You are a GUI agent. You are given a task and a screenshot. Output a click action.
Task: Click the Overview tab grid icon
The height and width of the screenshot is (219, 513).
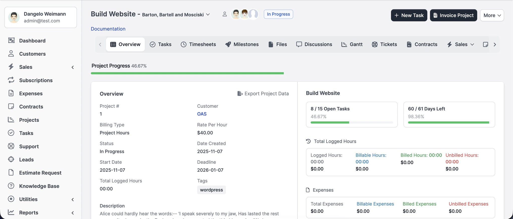[x=113, y=44]
